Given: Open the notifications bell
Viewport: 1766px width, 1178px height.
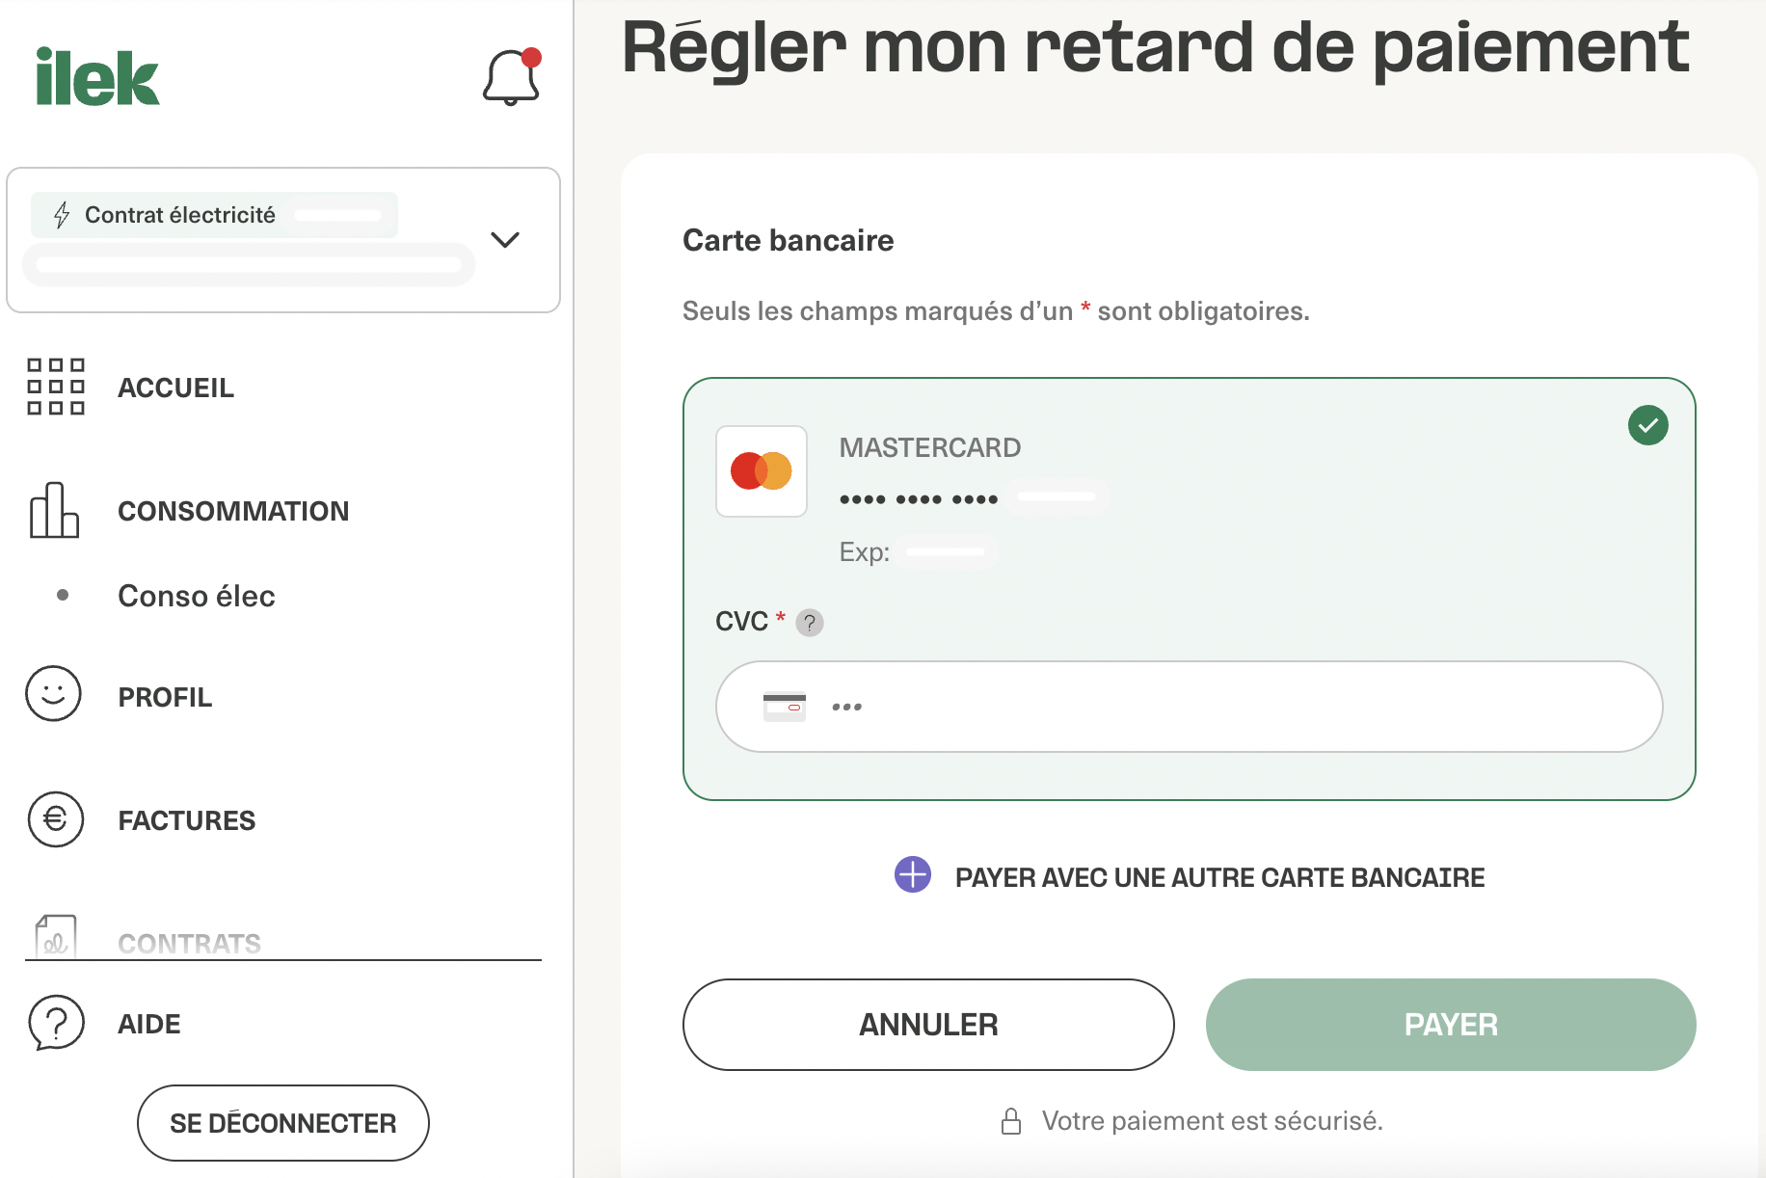Looking at the screenshot, I should [511, 77].
